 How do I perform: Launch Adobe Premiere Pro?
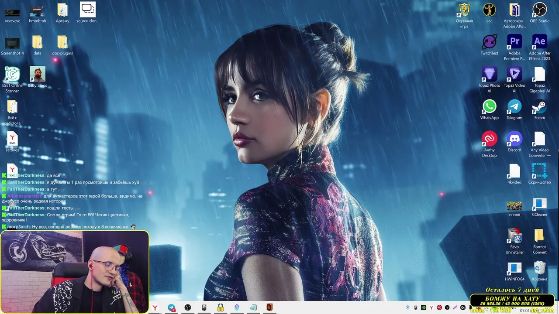coord(514,48)
